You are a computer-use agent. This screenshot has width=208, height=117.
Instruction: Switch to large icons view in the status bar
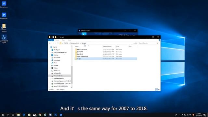tap(159, 90)
